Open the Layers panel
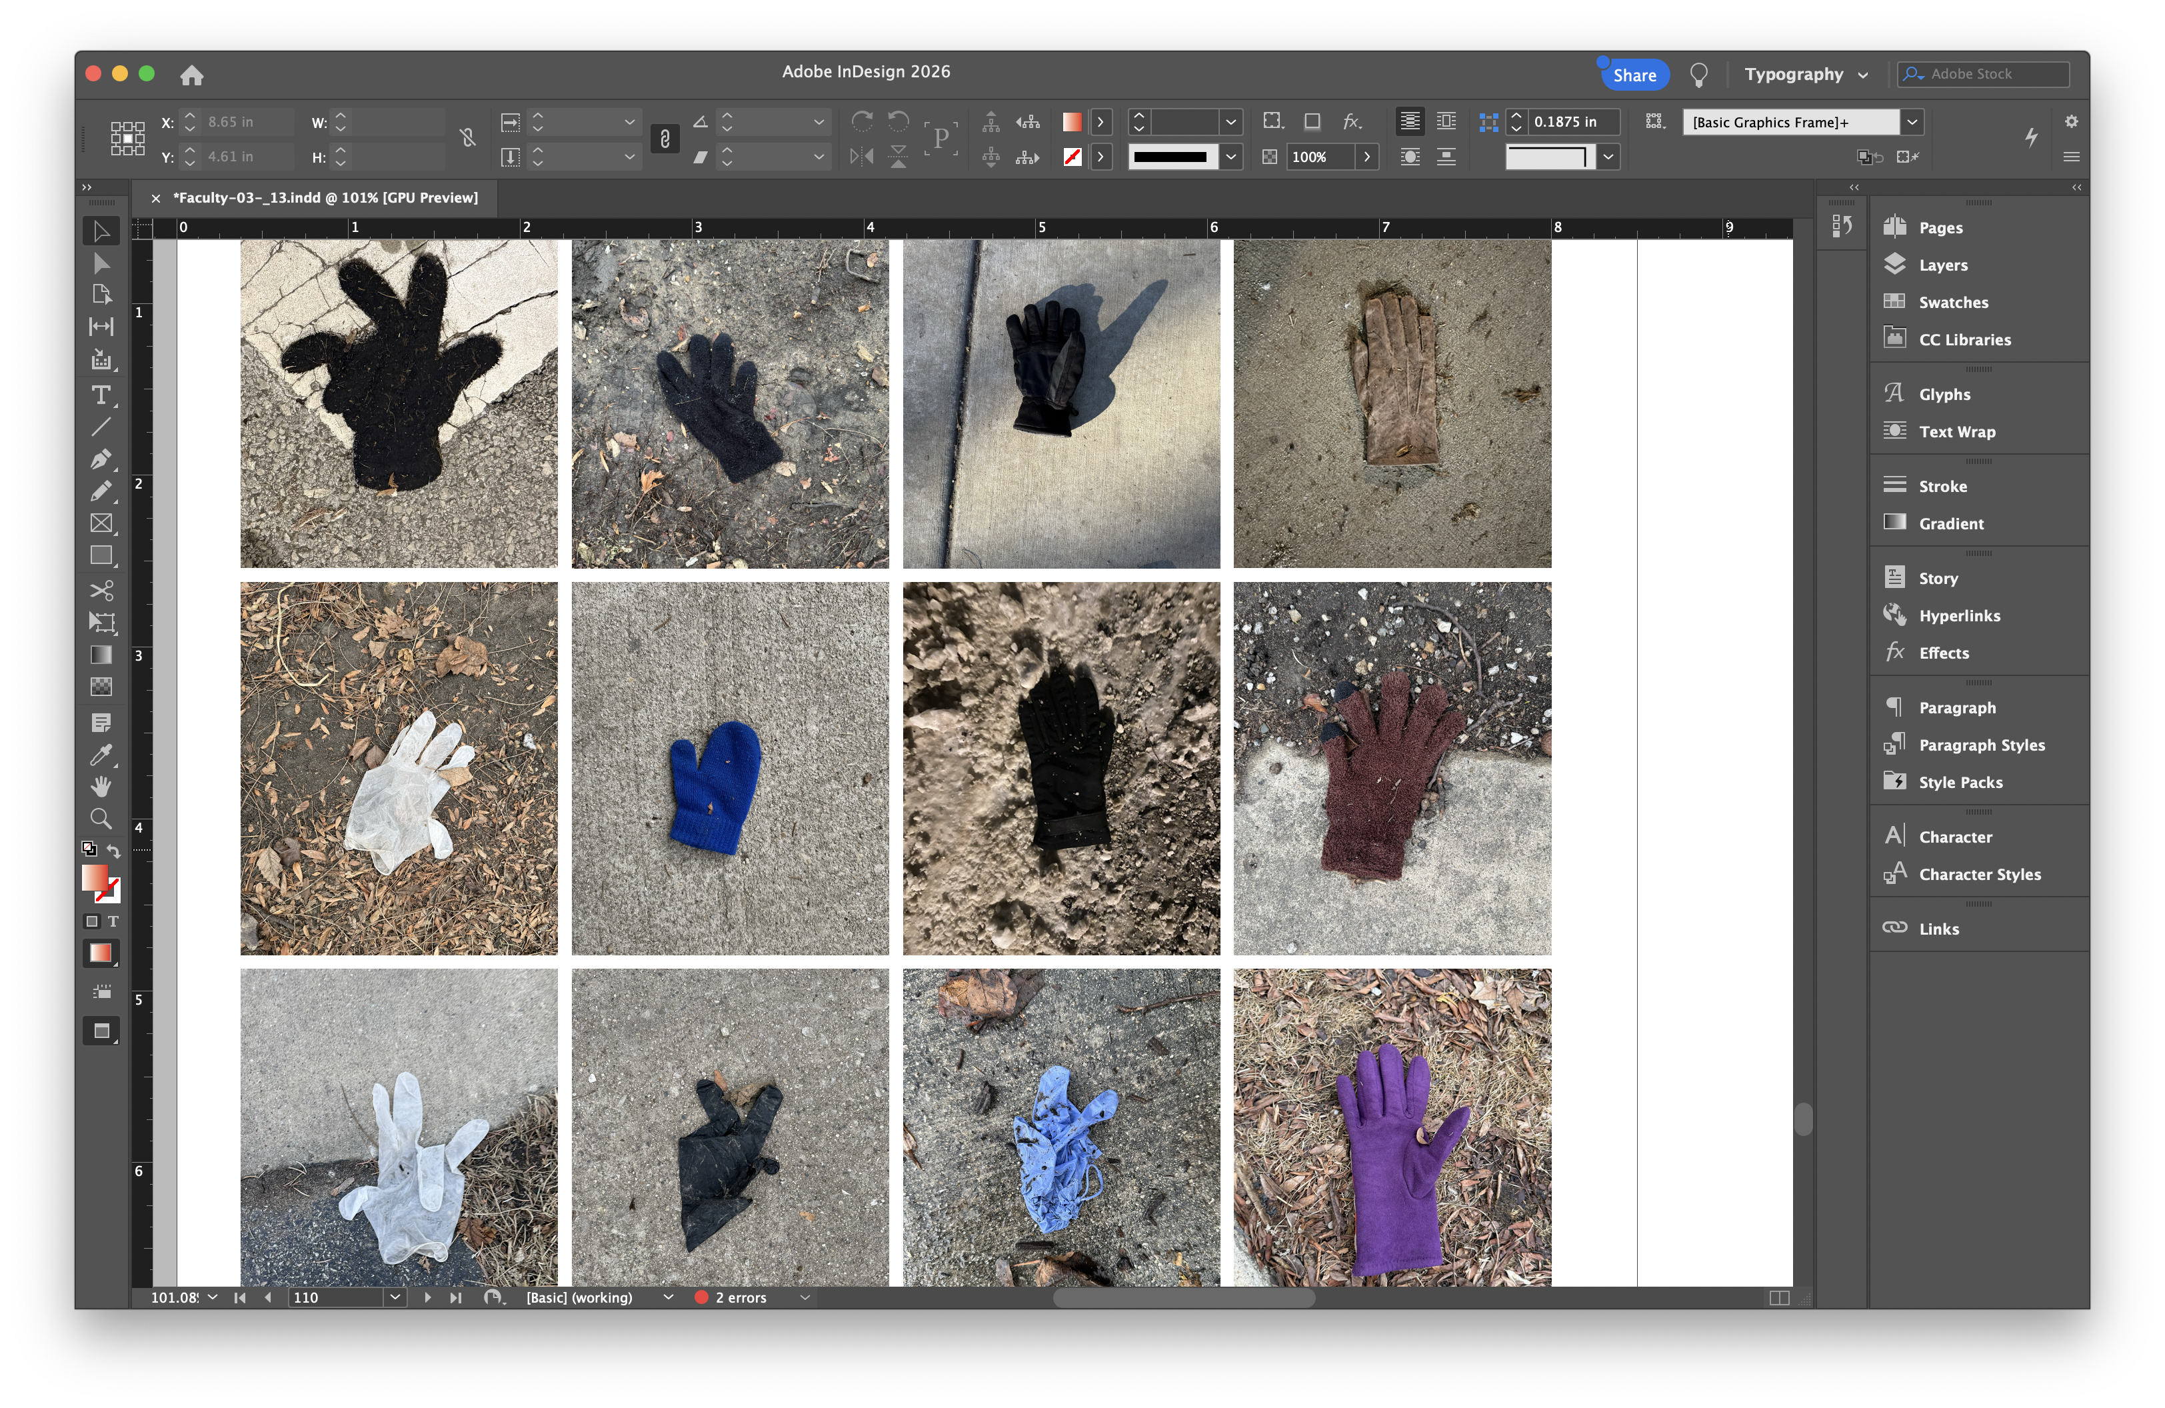The width and height of the screenshot is (2165, 1408). tap(1942, 265)
